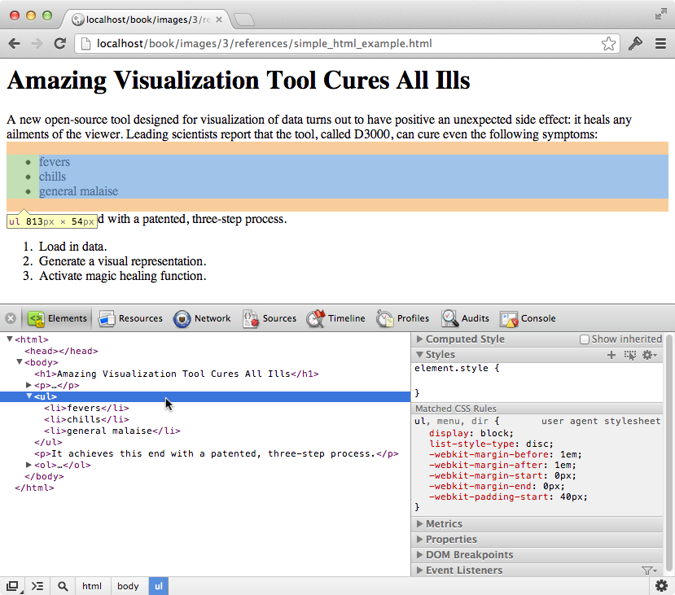Select the body breadcrumb
675x595 pixels.
128,586
